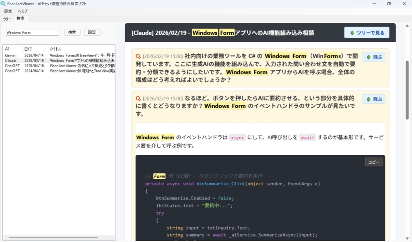
Task: Click the timestamp [2026/02/19 15:06]
Action: coord(163,99)
